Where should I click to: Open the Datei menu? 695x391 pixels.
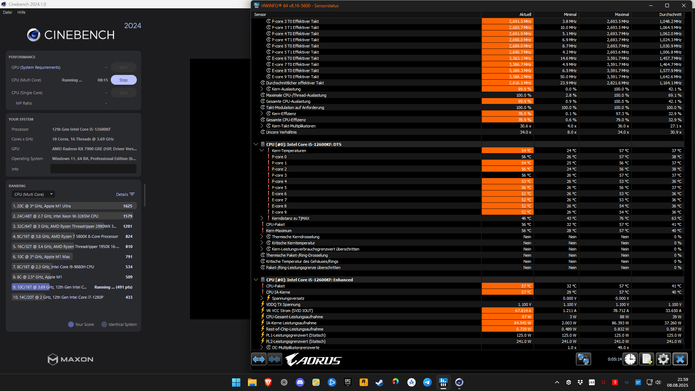pos(8,12)
